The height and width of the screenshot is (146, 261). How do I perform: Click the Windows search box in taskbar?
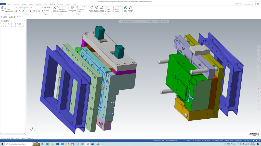click(20, 144)
